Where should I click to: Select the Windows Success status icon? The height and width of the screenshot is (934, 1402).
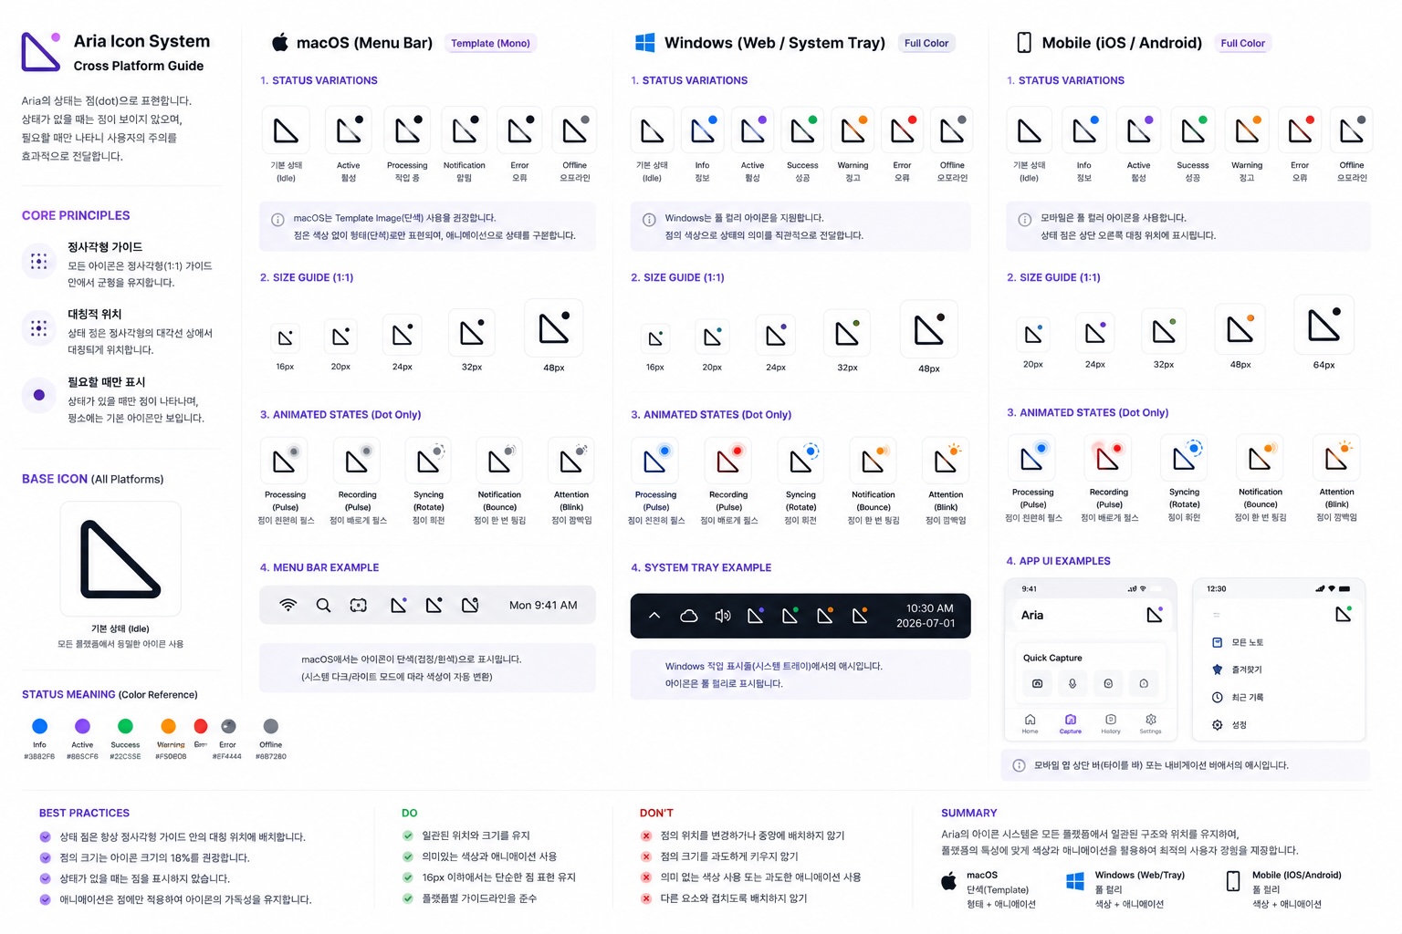tap(802, 130)
